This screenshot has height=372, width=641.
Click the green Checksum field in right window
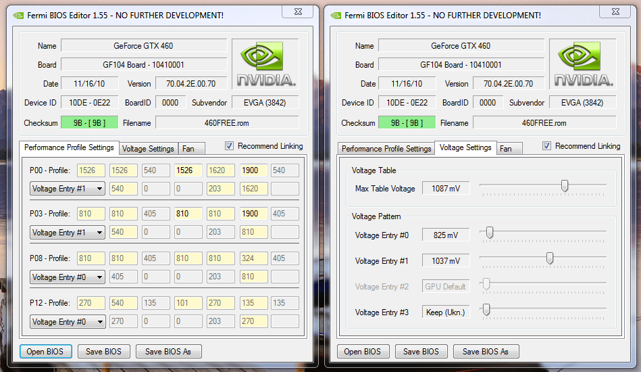(x=407, y=123)
